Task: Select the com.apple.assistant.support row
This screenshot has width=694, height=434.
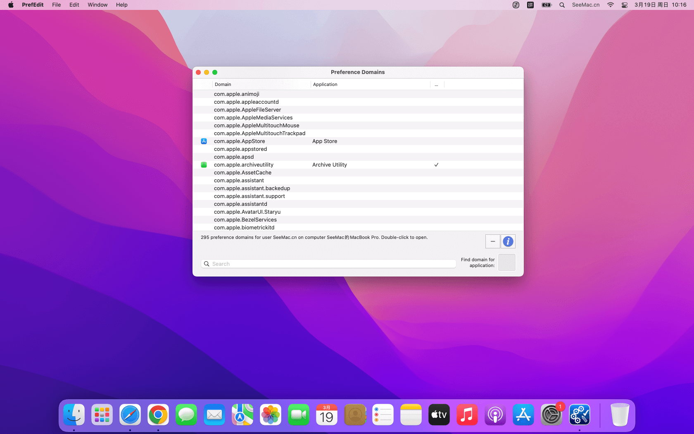Action: click(358, 196)
